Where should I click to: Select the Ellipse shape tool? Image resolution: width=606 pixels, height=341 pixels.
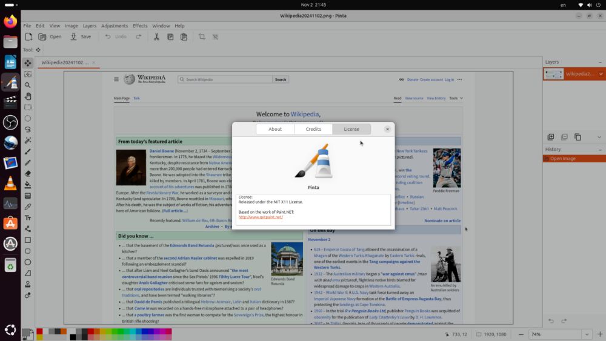pyautogui.click(x=28, y=262)
